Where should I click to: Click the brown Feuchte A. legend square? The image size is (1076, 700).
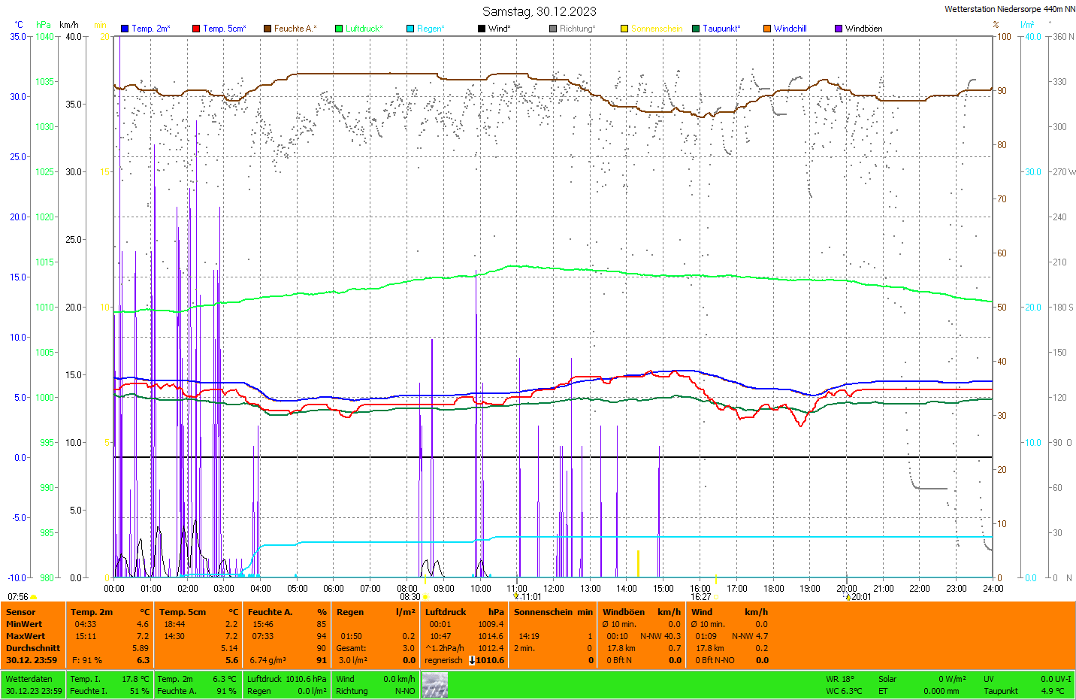click(x=267, y=29)
